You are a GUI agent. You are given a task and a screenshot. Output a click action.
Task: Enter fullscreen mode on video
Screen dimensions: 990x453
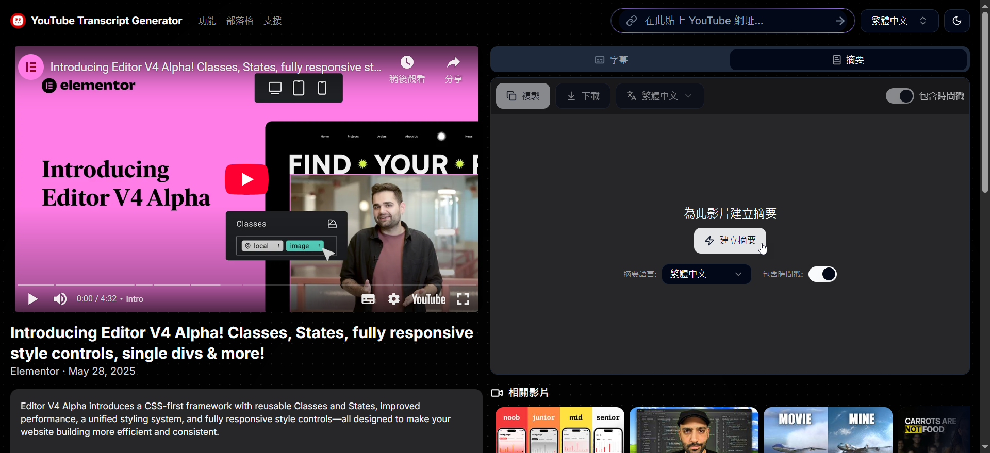(x=463, y=299)
